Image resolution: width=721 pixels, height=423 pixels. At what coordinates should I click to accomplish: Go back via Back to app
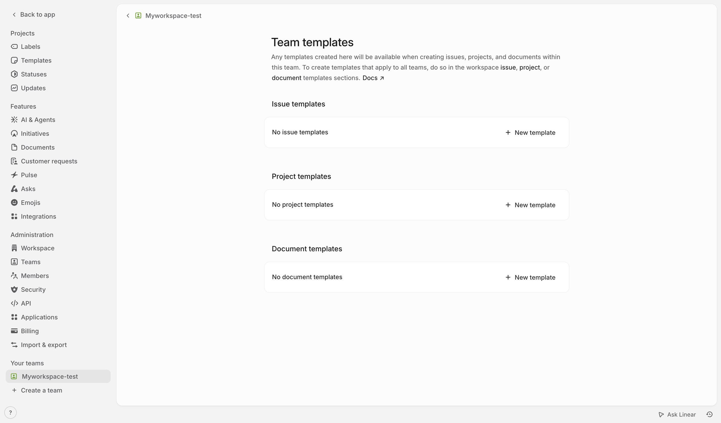33,14
